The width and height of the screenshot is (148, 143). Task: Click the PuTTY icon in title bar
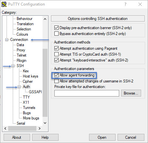4,4
